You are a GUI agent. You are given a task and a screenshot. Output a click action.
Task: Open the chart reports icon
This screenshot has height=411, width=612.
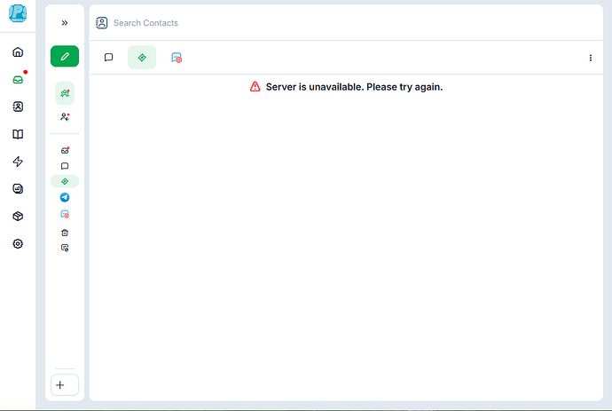click(18, 189)
